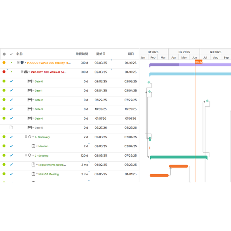Click the red status dot on PROJECT row
231x231 pixels.
point(4,72)
